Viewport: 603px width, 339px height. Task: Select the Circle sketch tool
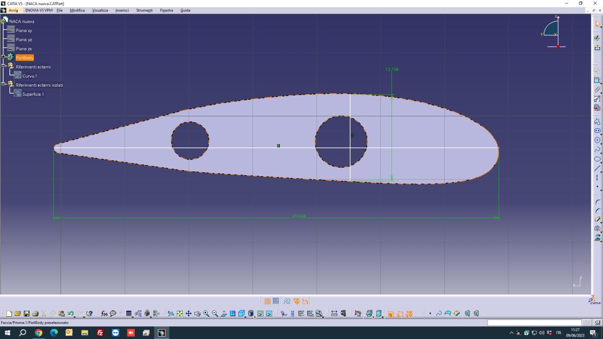(x=597, y=140)
